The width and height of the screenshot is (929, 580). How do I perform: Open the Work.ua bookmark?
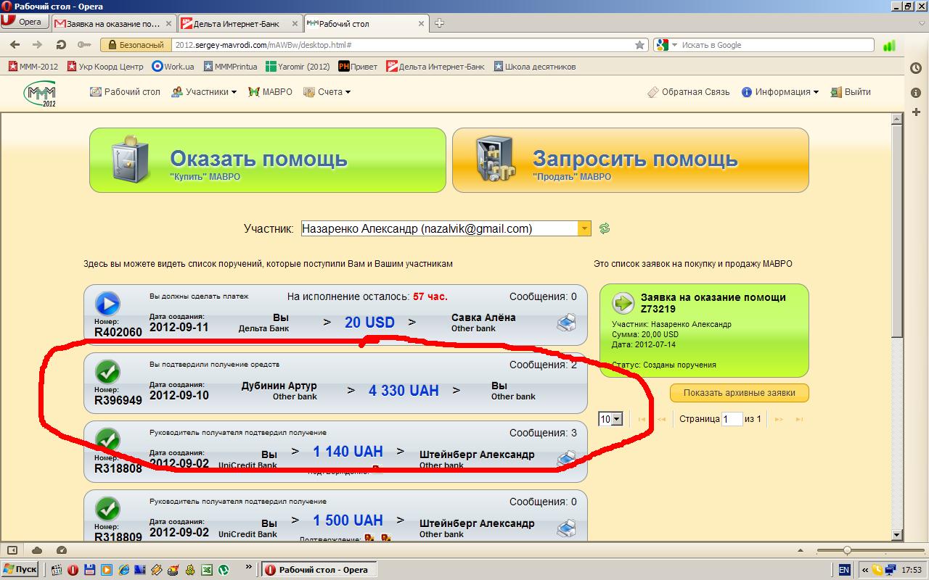click(x=173, y=67)
